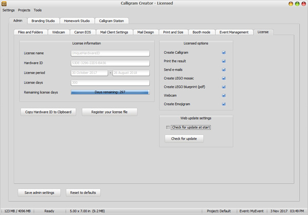Open the Settings menu
This screenshot has width=308, height=215.
click(x=8, y=10)
